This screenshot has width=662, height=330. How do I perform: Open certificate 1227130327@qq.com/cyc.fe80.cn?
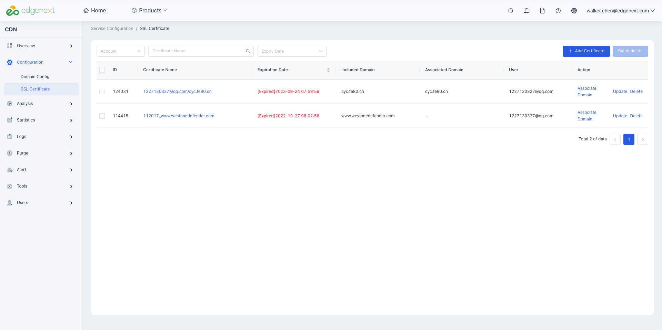click(178, 92)
